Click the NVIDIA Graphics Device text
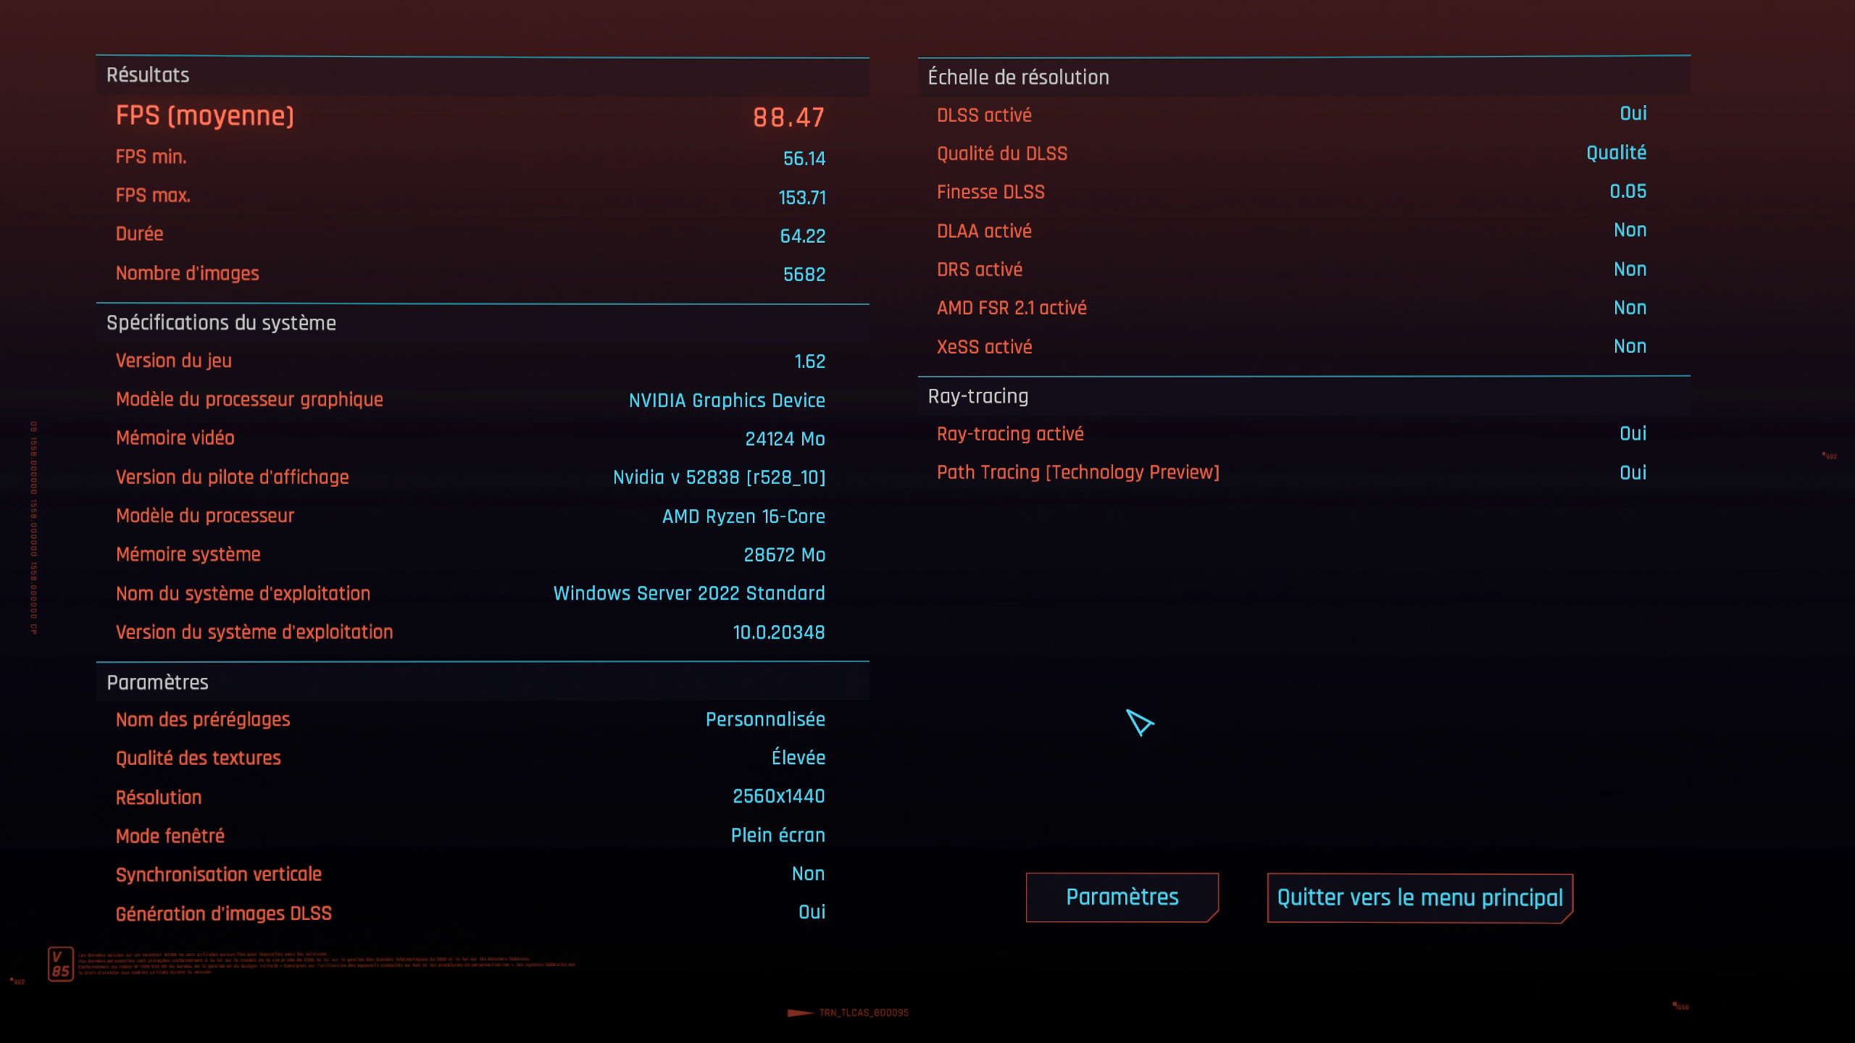 726,401
